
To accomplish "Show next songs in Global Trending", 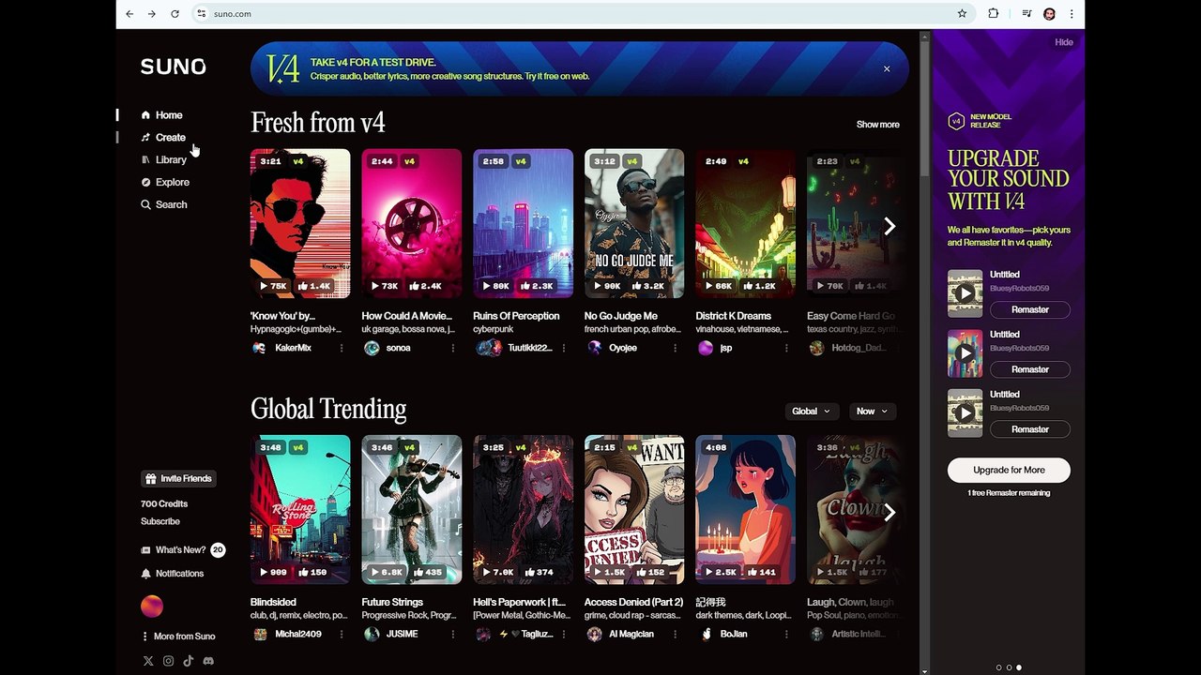I will tap(889, 512).
